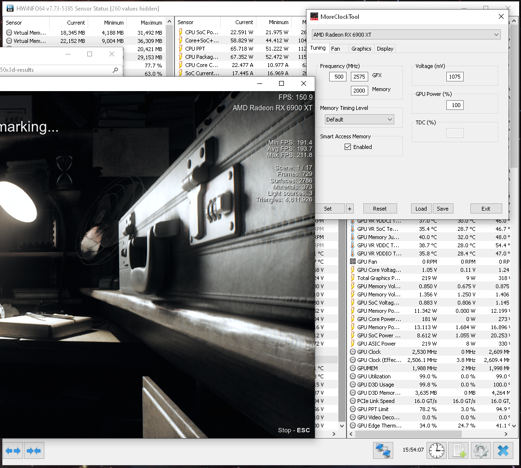Screen dimensions: 521x468
Task: Switch to the Display tab
Action: pos(385,49)
